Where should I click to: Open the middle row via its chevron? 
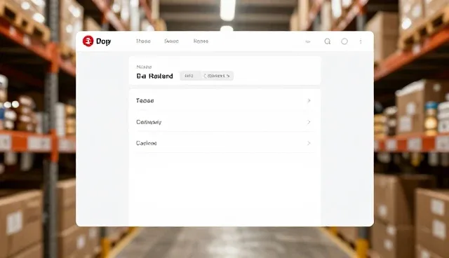309,122
